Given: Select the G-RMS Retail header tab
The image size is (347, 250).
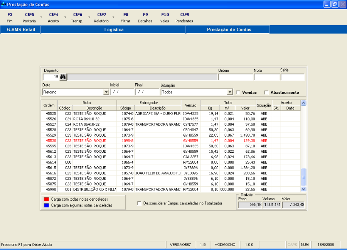Looking at the screenshot, I should [x=21, y=30].
